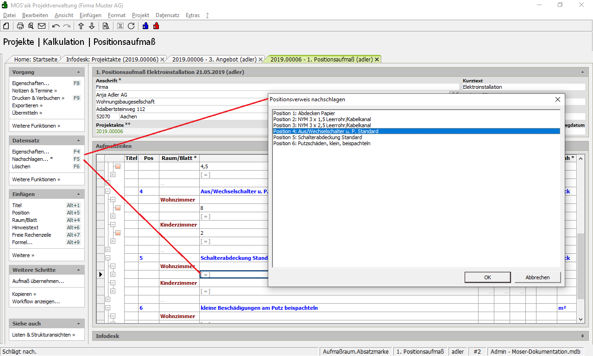Image resolution: width=593 pixels, height=356 pixels.
Task: Expand the Infodesk panel at bottom
Action: click(x=582, y=336)
